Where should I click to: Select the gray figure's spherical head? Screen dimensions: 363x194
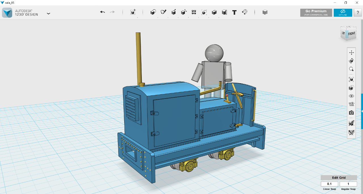click(214, 53)
